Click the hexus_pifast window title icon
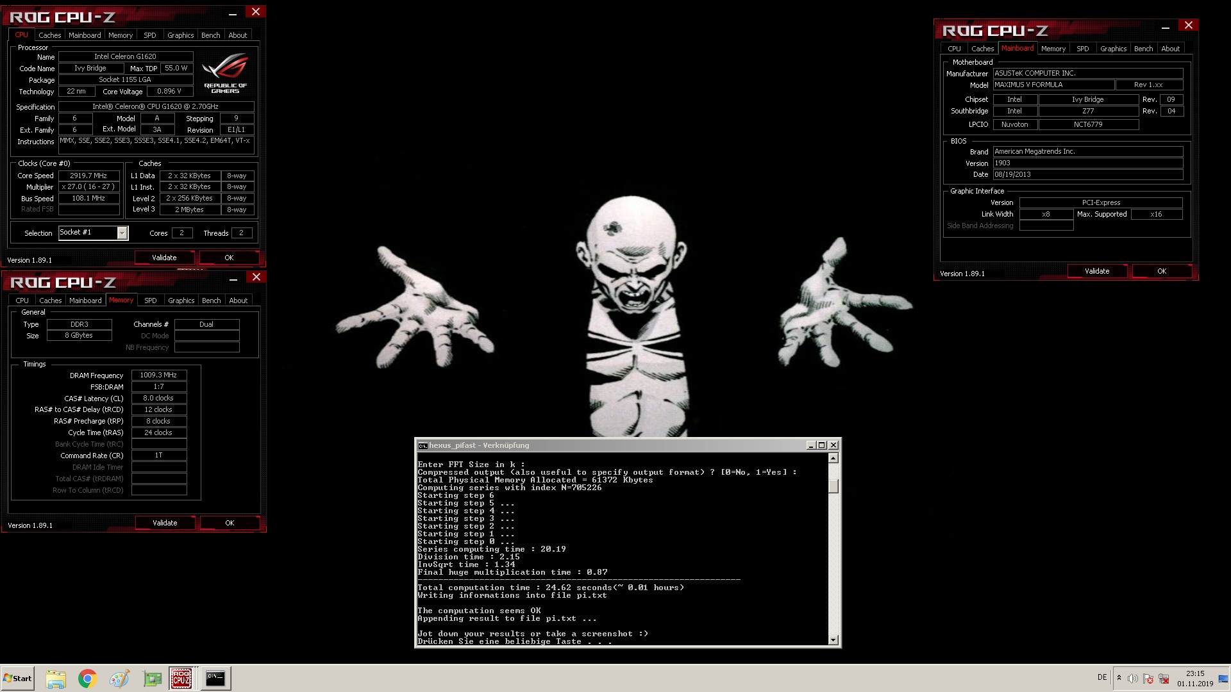 pyautogui.click(x=423, y=445)
